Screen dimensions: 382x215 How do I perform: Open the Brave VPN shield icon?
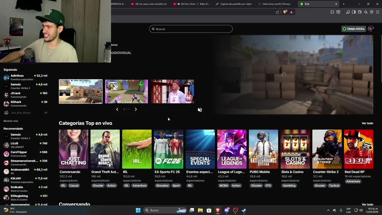[372, 12]
